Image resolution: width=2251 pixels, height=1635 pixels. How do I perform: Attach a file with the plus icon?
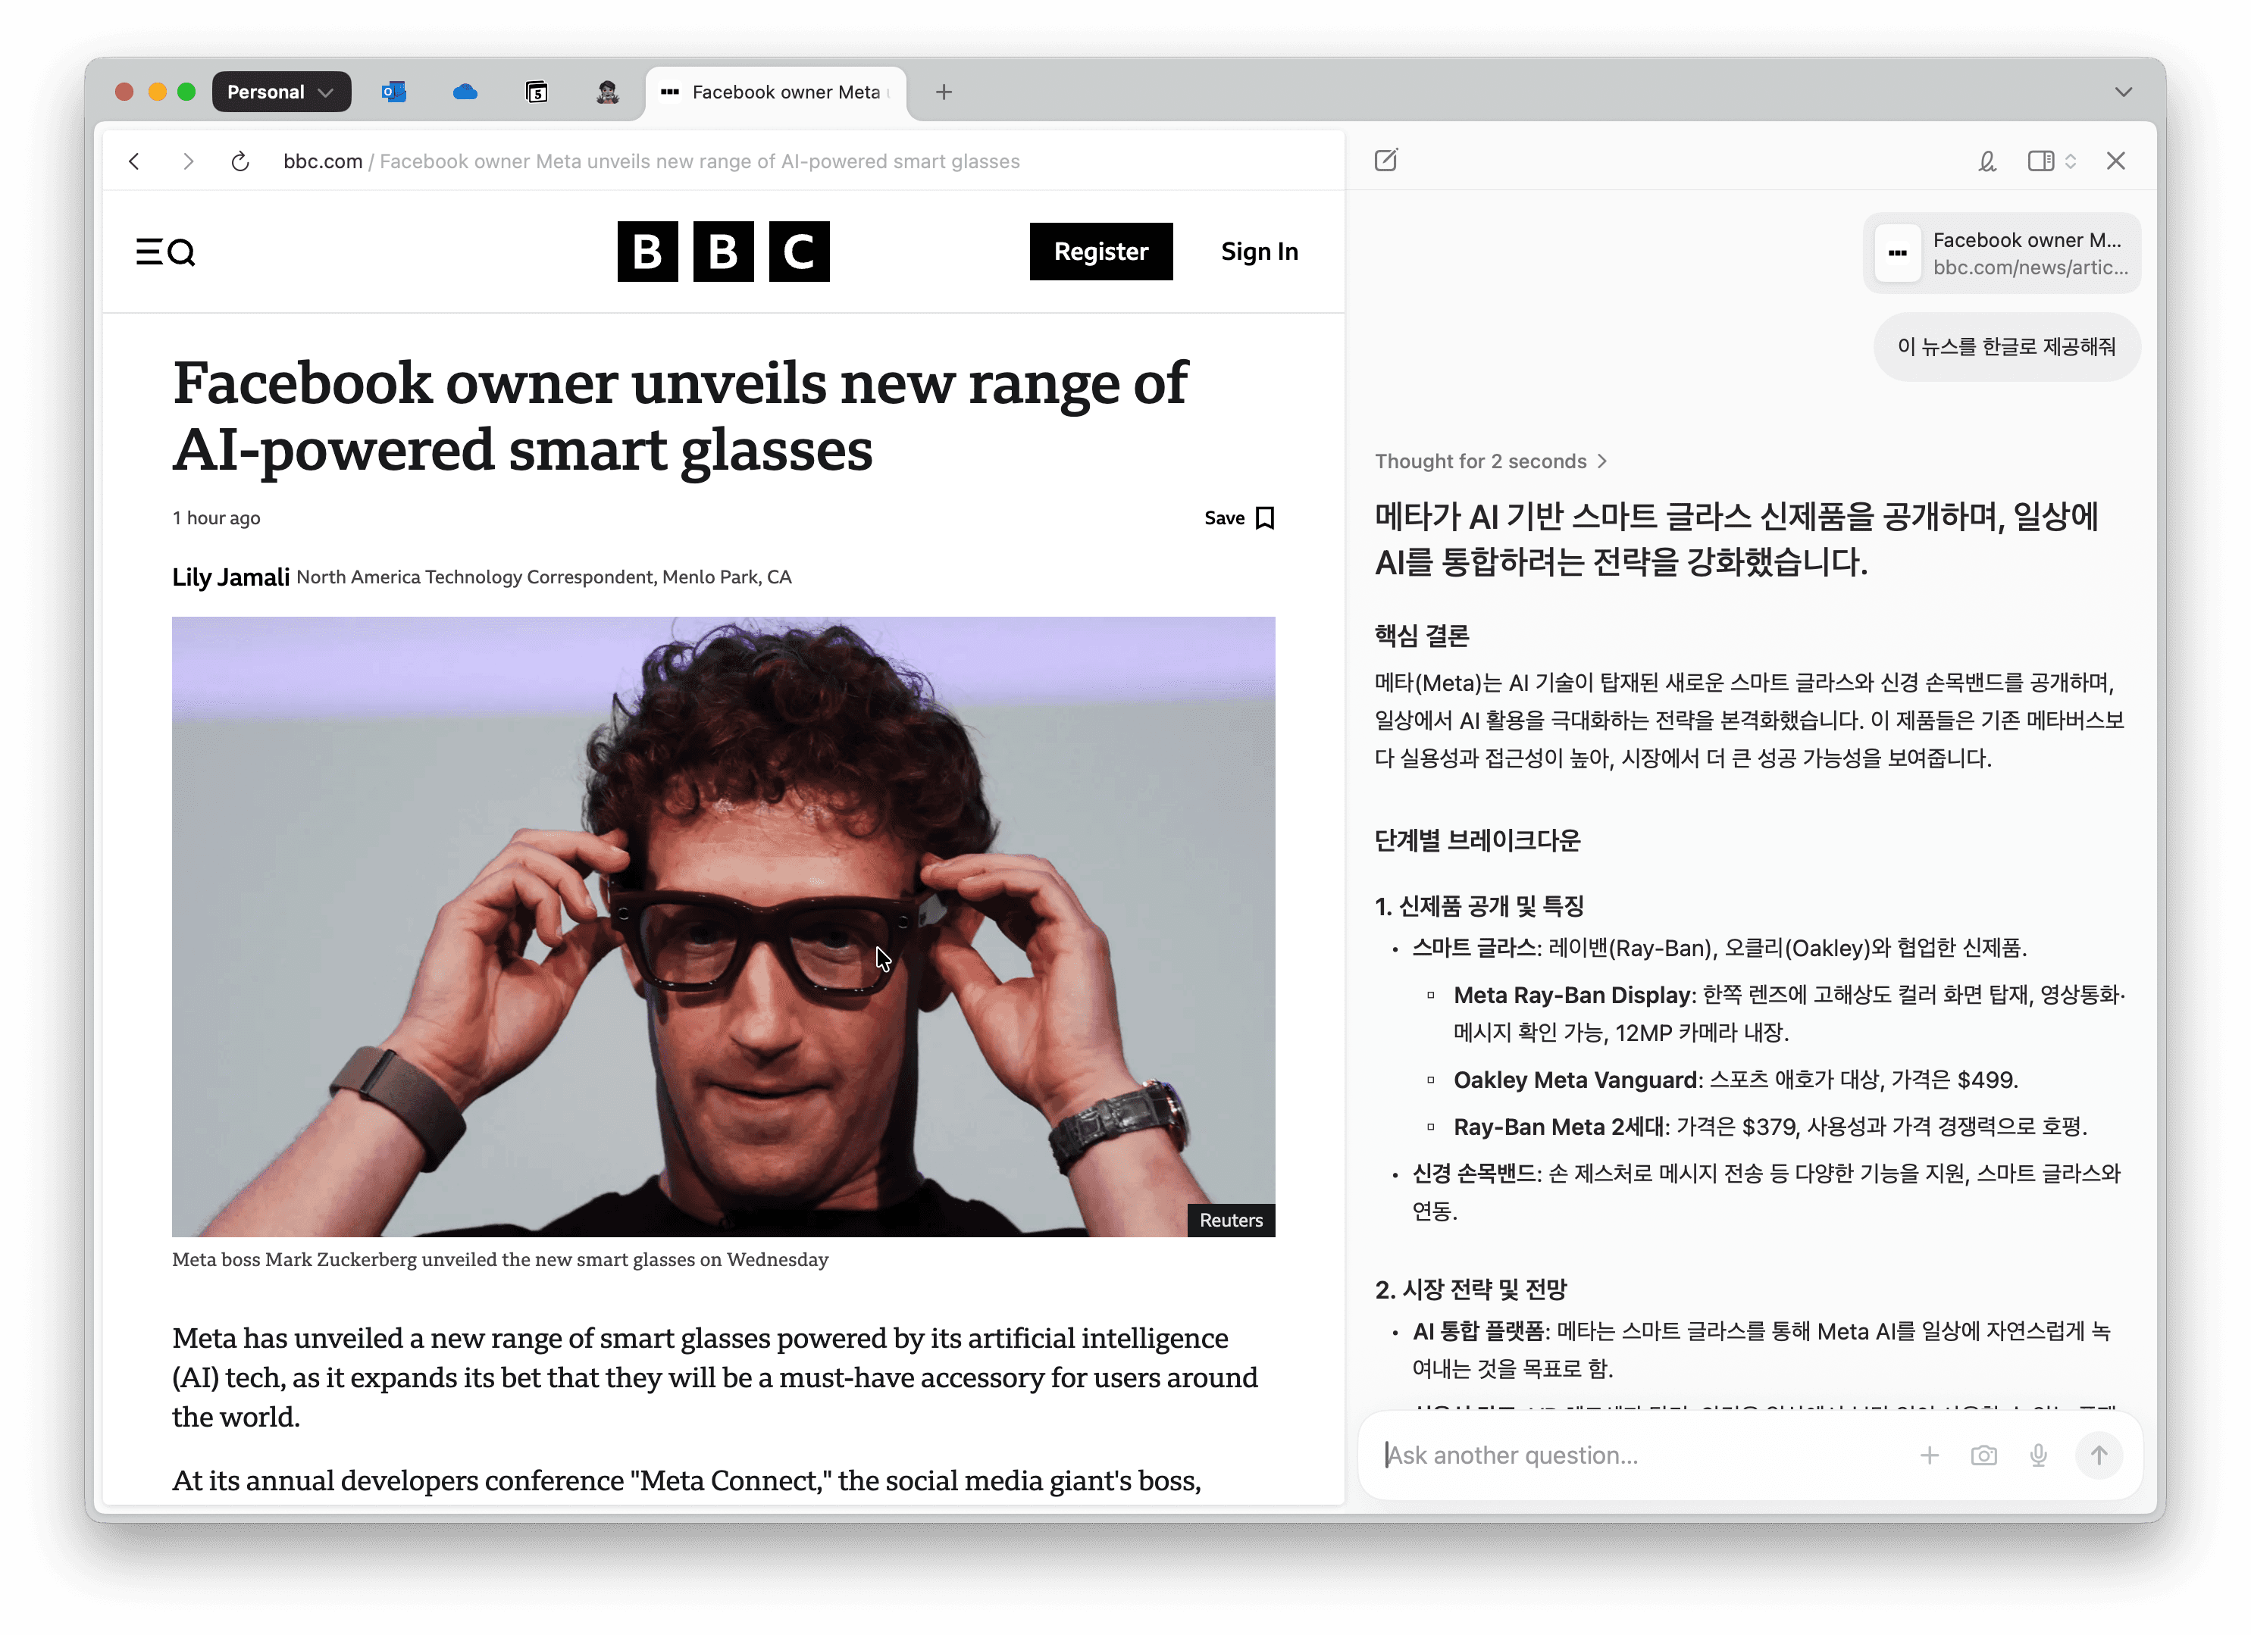[1930, 1455]
